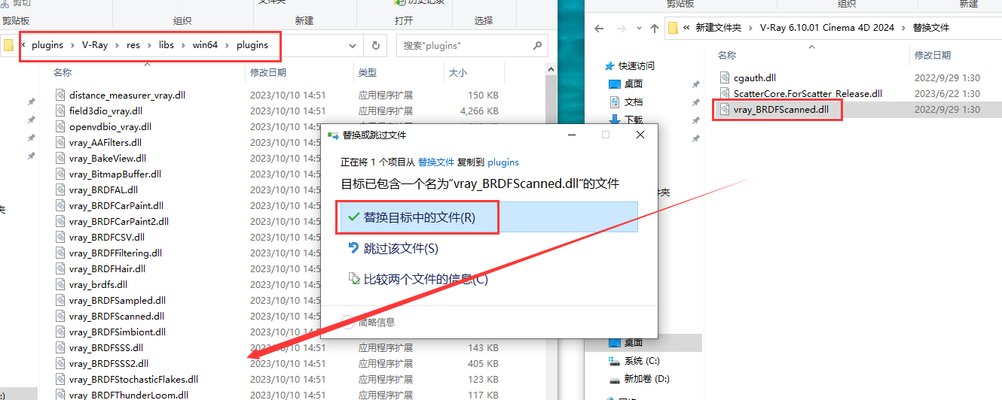This screenshot has width=1002, height=400.
Task: Select vray_BRDFScanned.dll in right window
Action: point(781,110)
